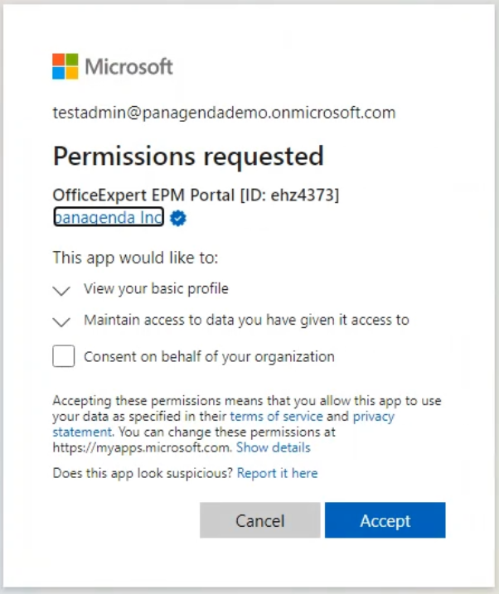Click the Report it here link
Image resolution: width=499 pixels, height=594 pixels.
277,473
